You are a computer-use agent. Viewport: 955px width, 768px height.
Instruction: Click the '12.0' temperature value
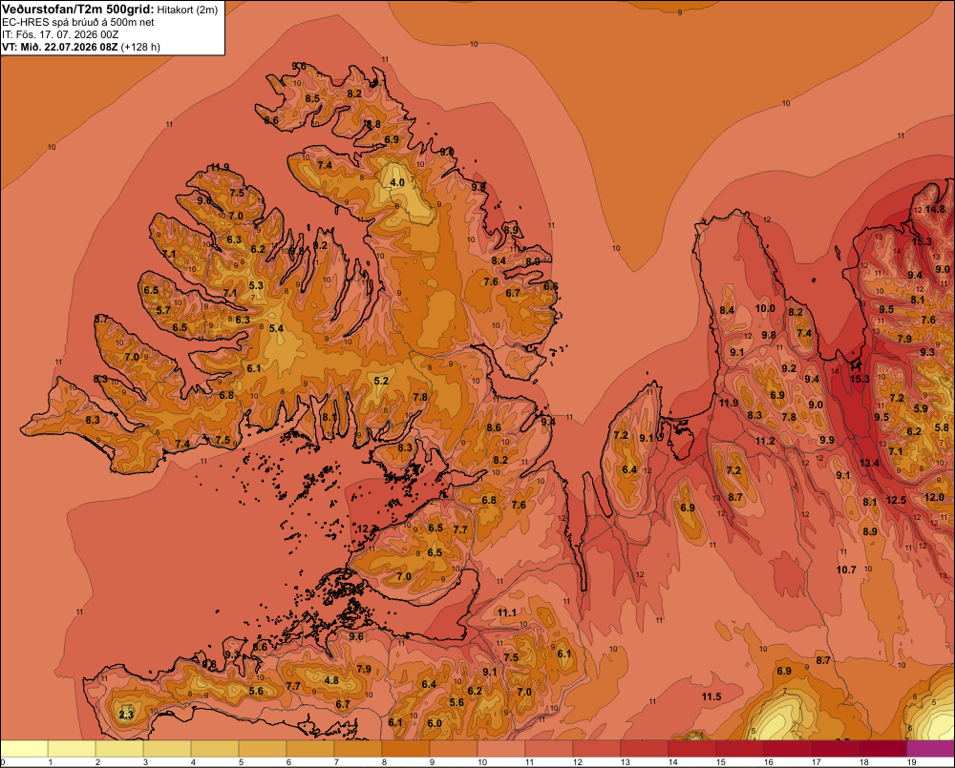coord(934,497)
